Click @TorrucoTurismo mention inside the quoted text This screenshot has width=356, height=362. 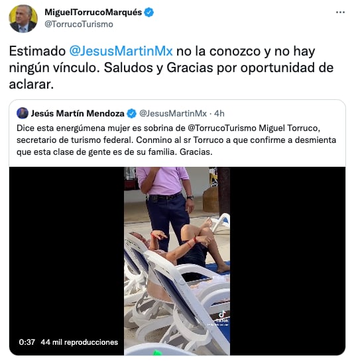pos(222,128)
